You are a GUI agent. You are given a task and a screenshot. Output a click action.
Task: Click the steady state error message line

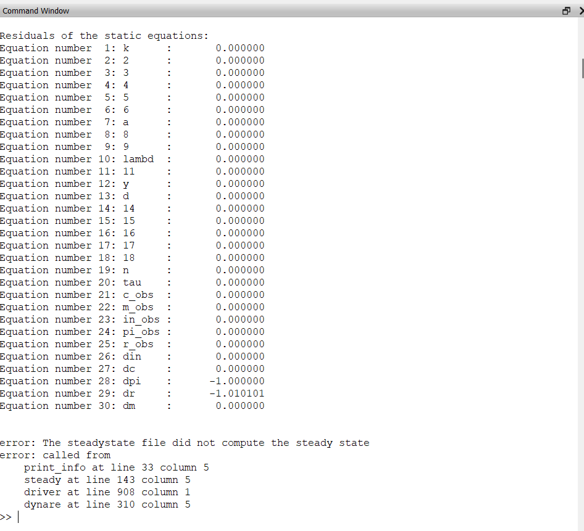[x=184, y=443]
